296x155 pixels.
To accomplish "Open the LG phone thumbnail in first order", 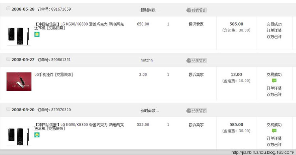I will (x=19, y=36).
